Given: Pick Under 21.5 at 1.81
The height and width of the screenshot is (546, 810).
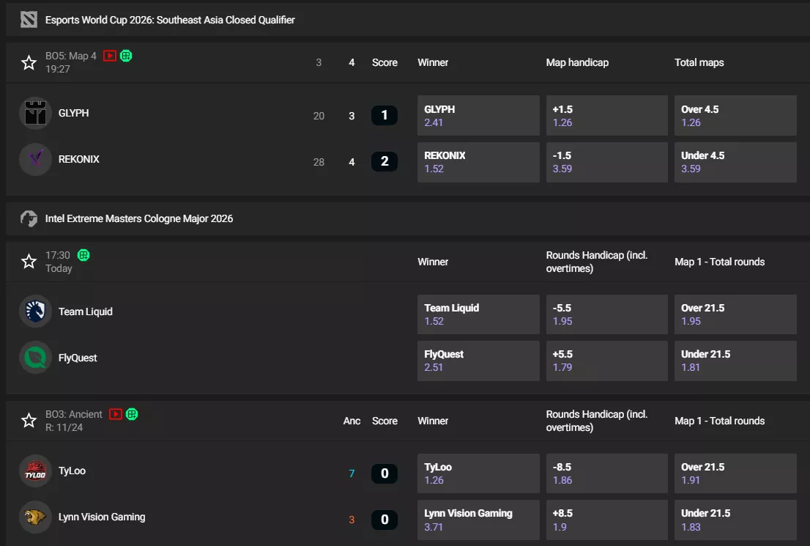Looking at the screenshot, I should pyautogui.click(x=735, y=361).
